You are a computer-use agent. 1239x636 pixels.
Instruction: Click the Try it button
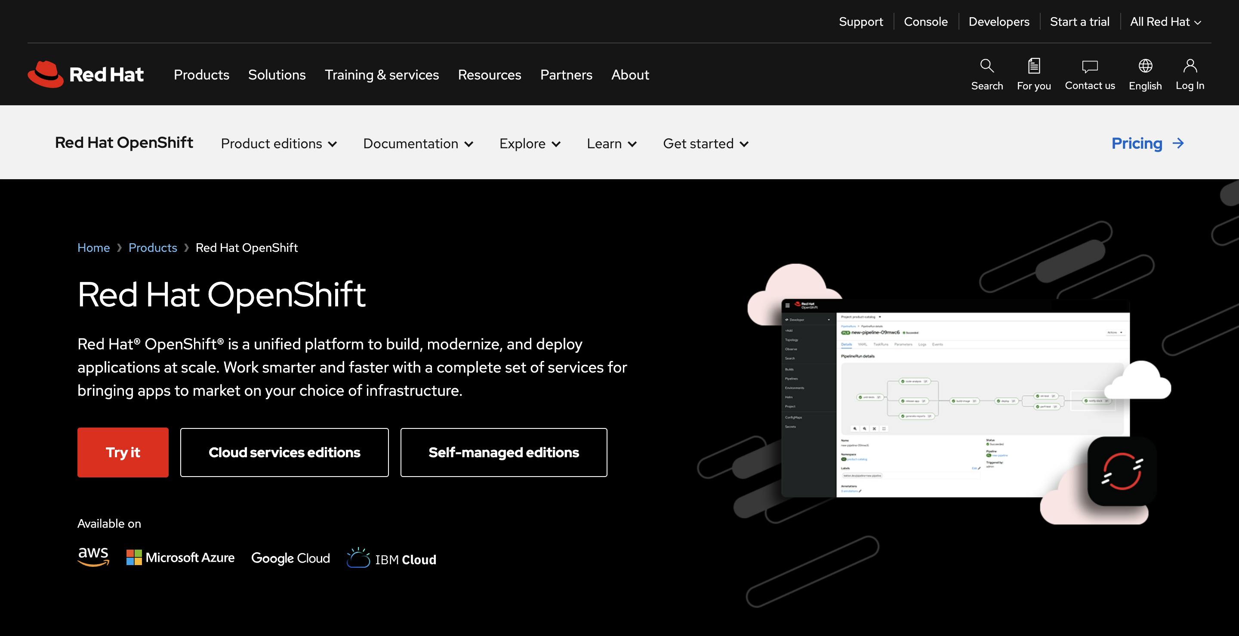click(123, 452)
